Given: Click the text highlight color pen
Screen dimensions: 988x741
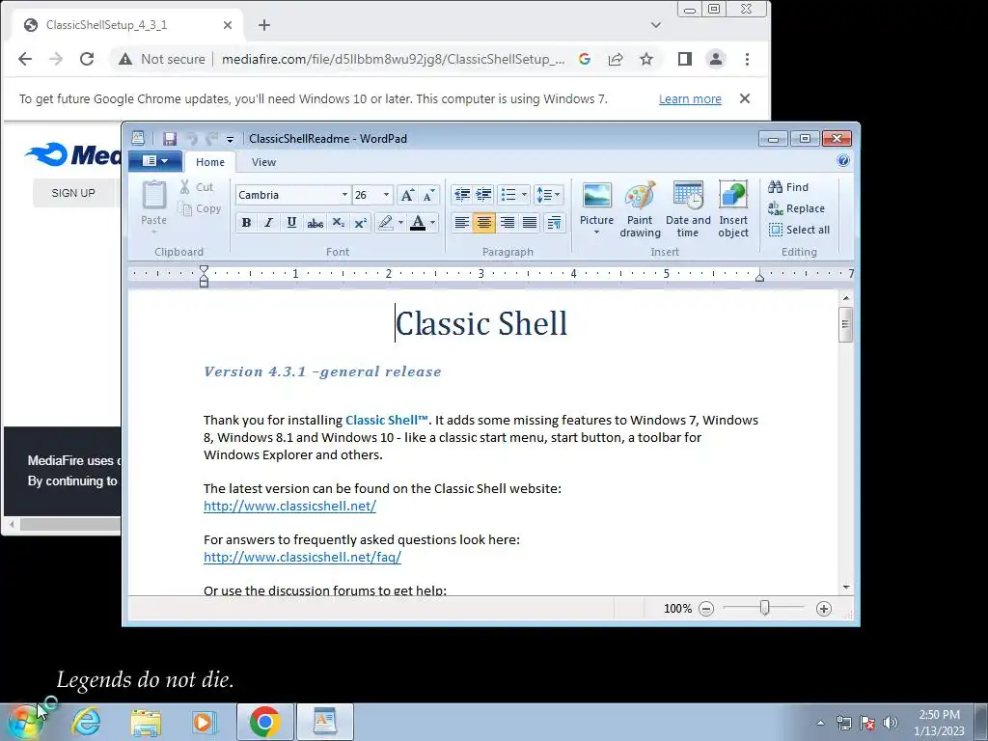Looking at the screenshot, I should coord(386,223).
